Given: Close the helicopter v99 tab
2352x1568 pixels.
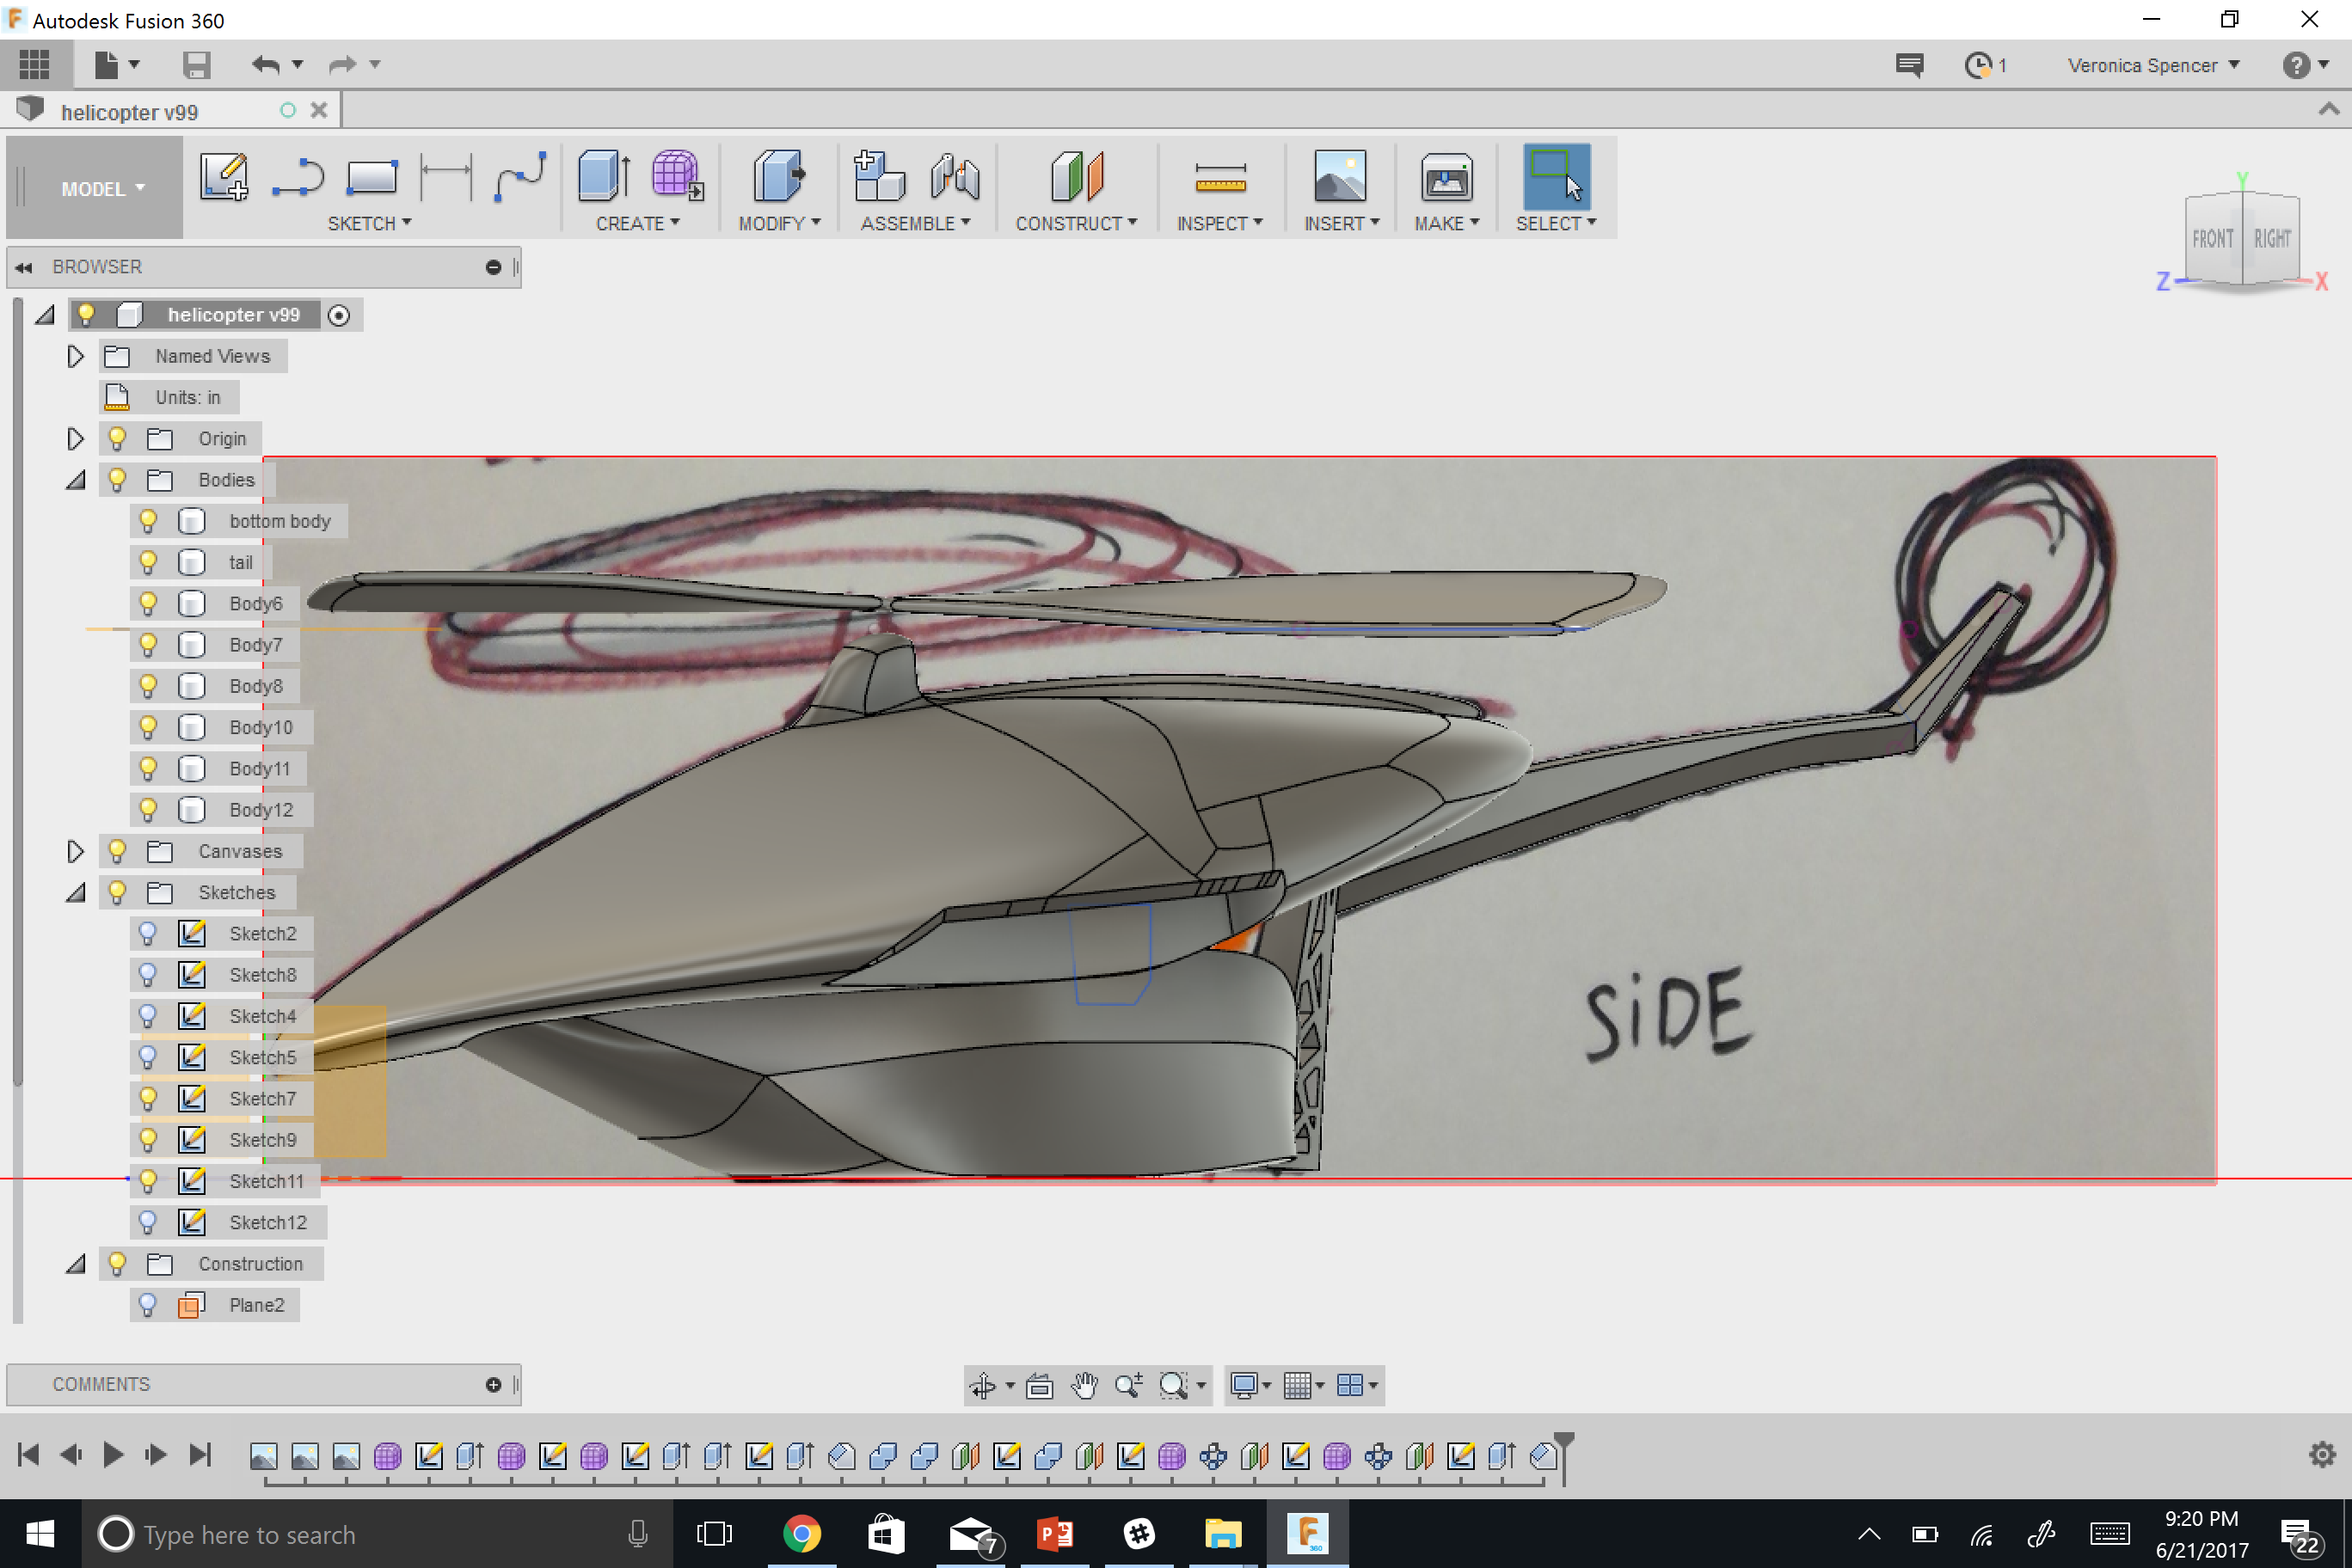Looking at the screenshot, I should 319,111.
